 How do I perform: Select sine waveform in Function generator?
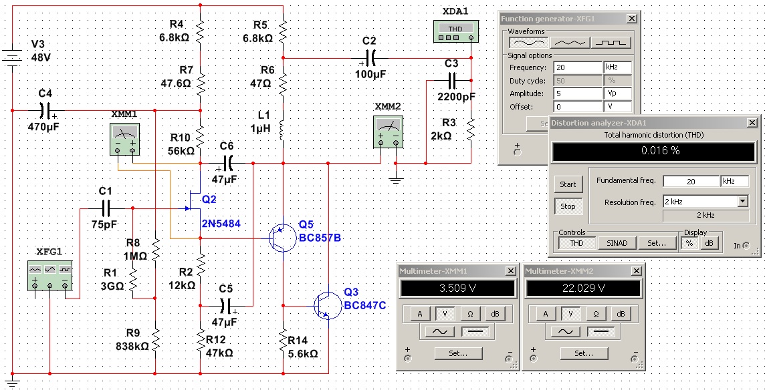[528, 43]
